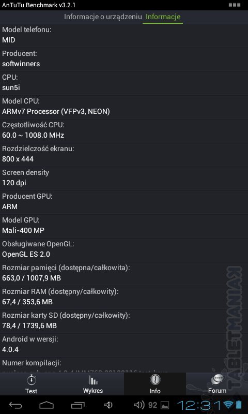Tap the volume down speaker icon

pyautogui.click(x=109, y=405)
